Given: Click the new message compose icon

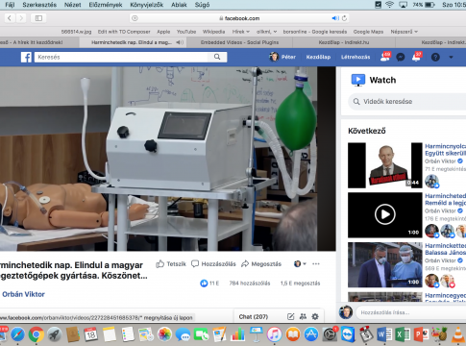Looking at the screenshot, I should (290, 316).
